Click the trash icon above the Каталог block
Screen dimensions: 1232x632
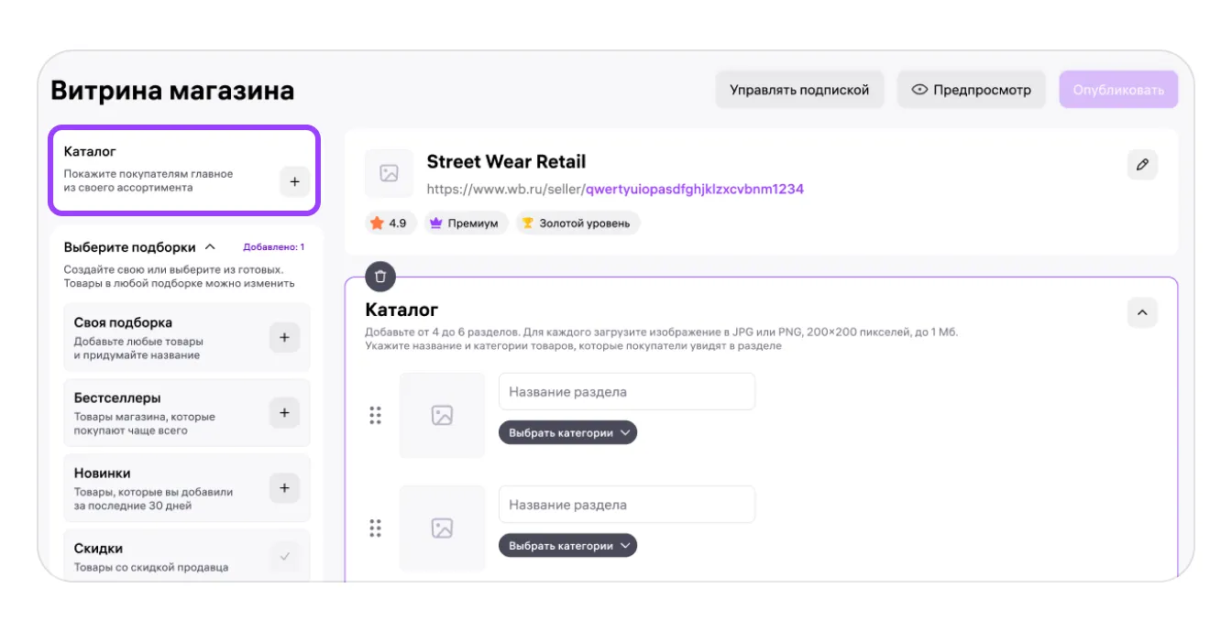click(380, 276)
